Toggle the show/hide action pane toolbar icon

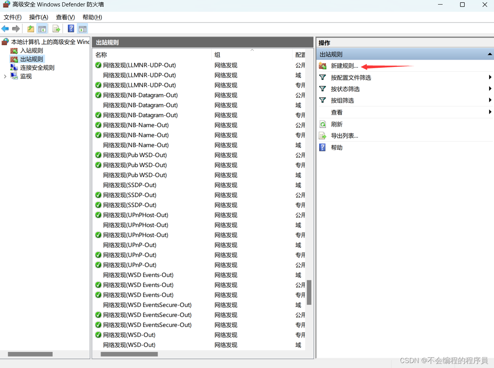pos(83,29)
